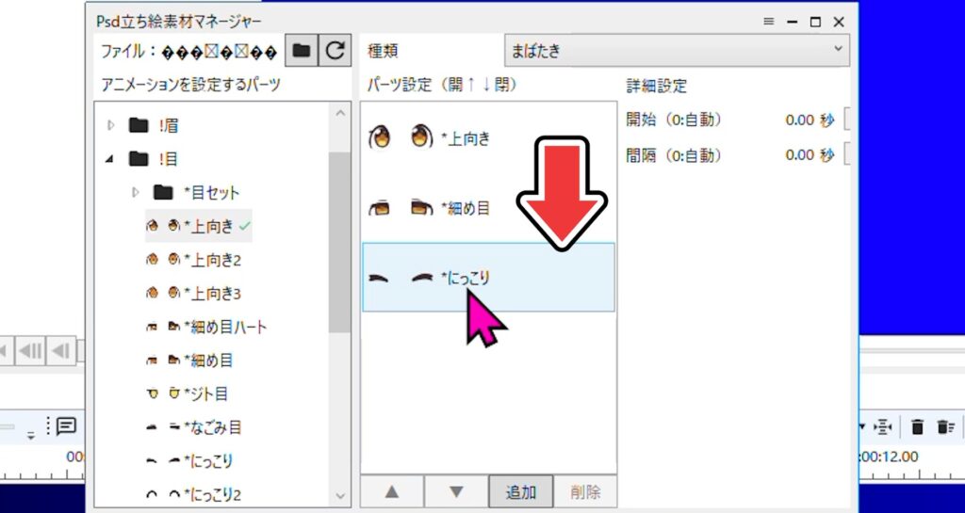Image resolution: width=965 pixels, height=513 pixels.
Task: Click the 開始 seconds value field
Action: (x=799, y=120)
